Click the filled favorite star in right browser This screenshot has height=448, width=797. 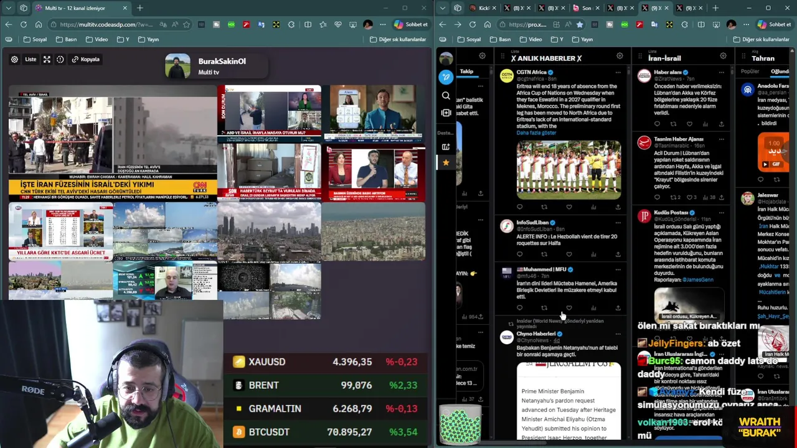(x=580, y=24)
